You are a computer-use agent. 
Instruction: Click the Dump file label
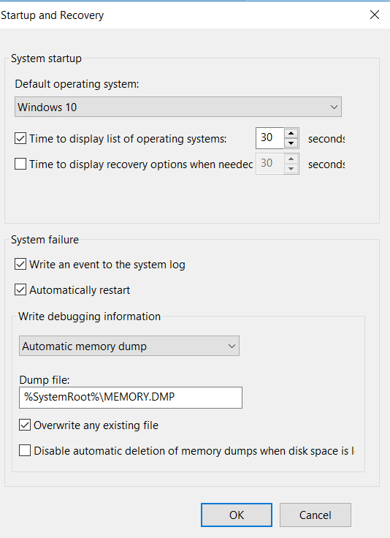click(x=45, y=380)
